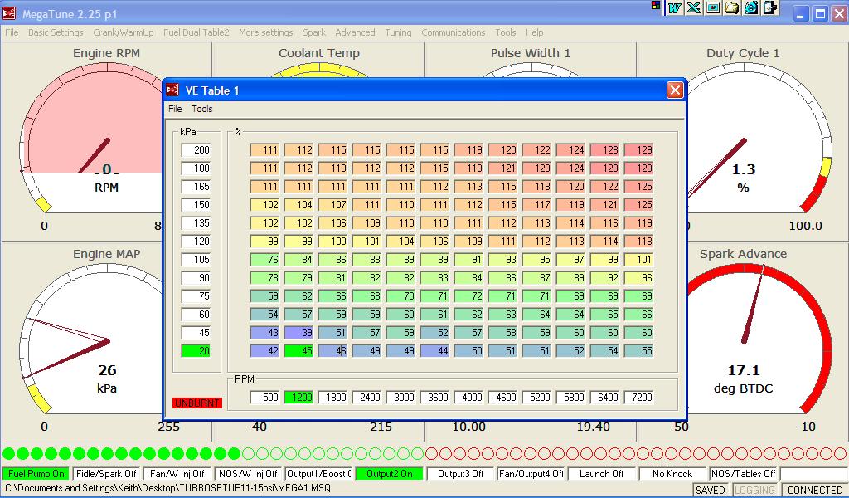Expand the Tuning menu

tap(398, 32)
